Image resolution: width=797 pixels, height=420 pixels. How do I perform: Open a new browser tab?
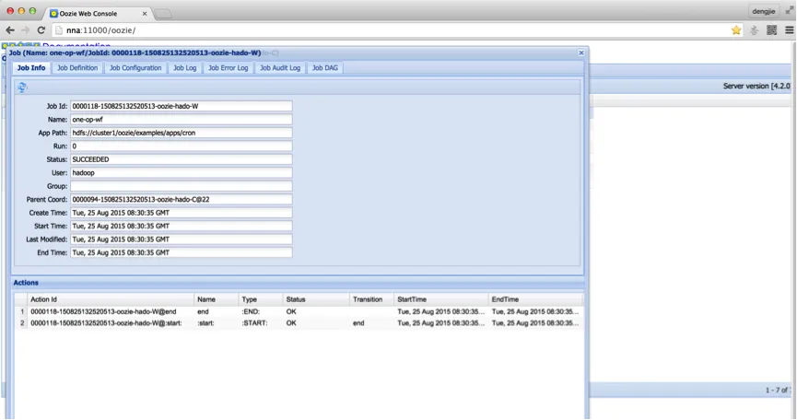pyautogui.click(x=163, y=14)
